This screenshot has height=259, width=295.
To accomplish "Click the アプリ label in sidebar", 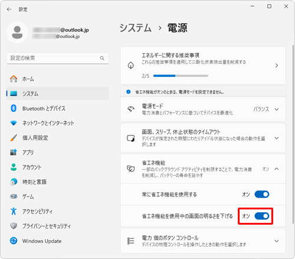I will tap(28, 153).
